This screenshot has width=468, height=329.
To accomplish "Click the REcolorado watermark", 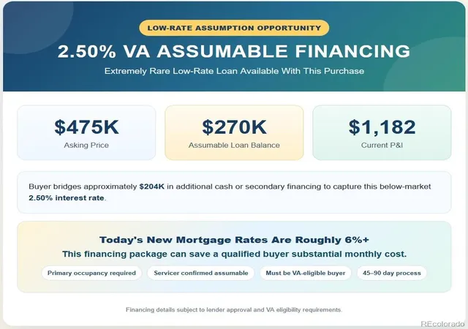I will pyautogui.click(x=442, y=324).
